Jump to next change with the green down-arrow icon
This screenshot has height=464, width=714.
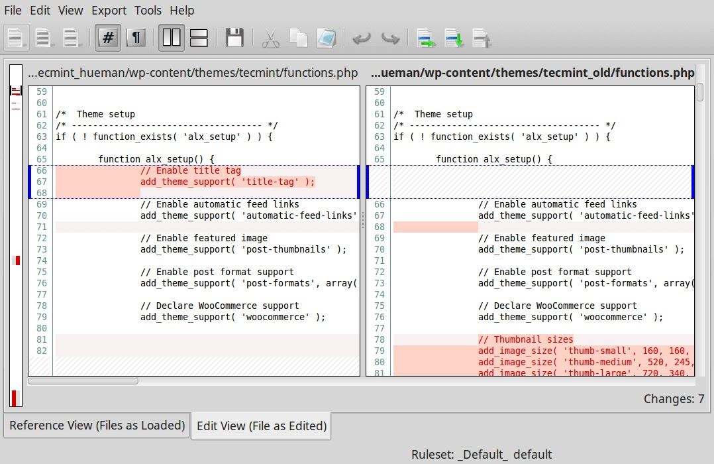pyautogui.click(x=454, y=38)
